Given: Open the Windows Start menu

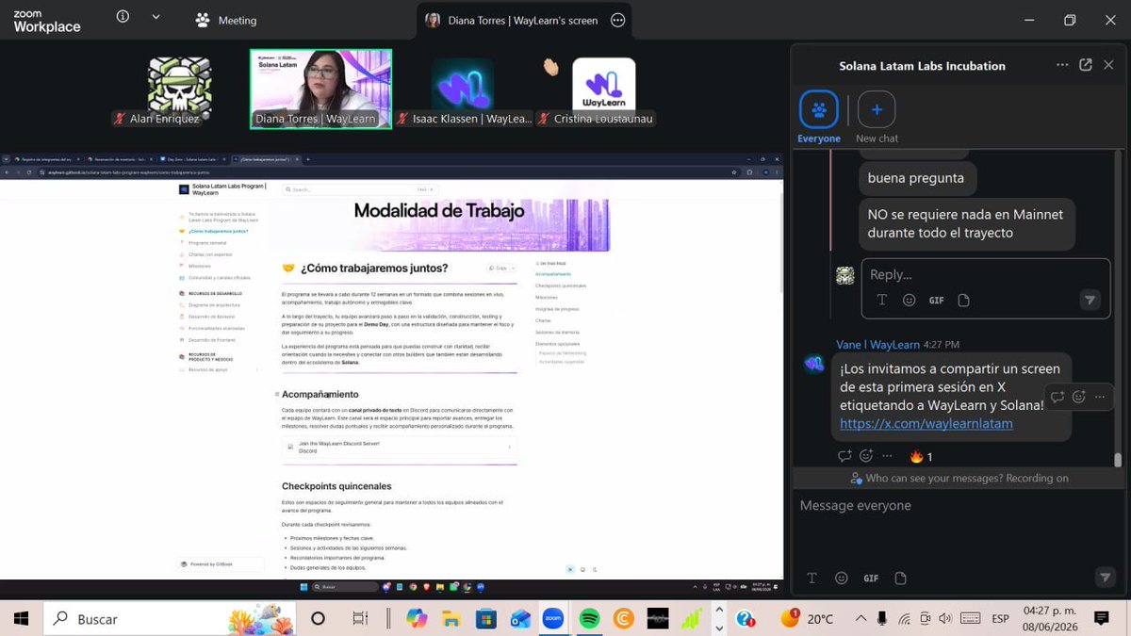Looking at the screenshot, I should [x=21, y=619].
